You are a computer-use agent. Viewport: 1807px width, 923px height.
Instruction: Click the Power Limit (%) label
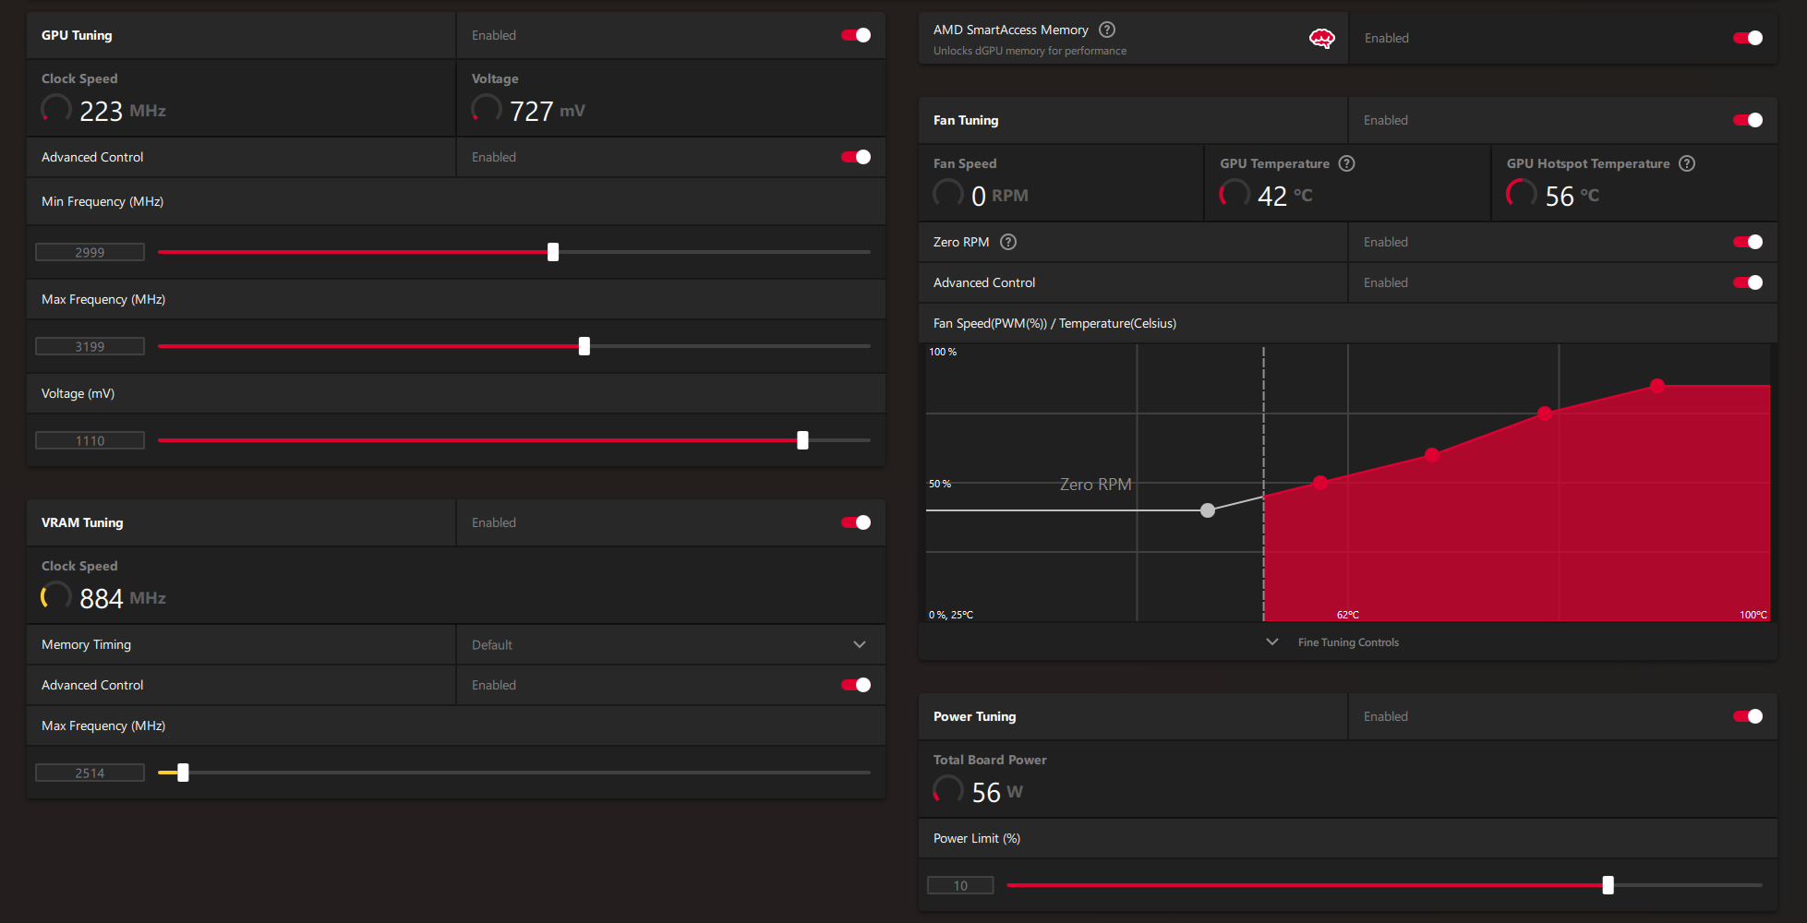click(x=977, y=838)
